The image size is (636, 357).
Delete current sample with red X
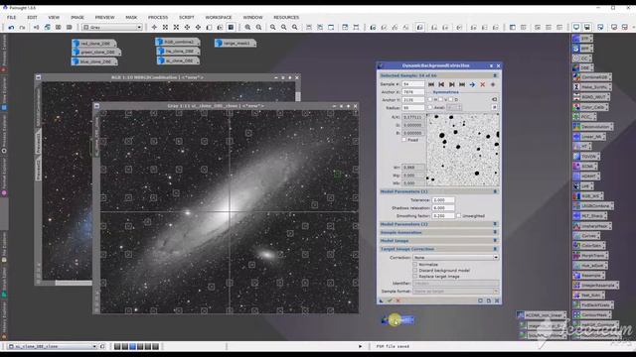point(482,84)
